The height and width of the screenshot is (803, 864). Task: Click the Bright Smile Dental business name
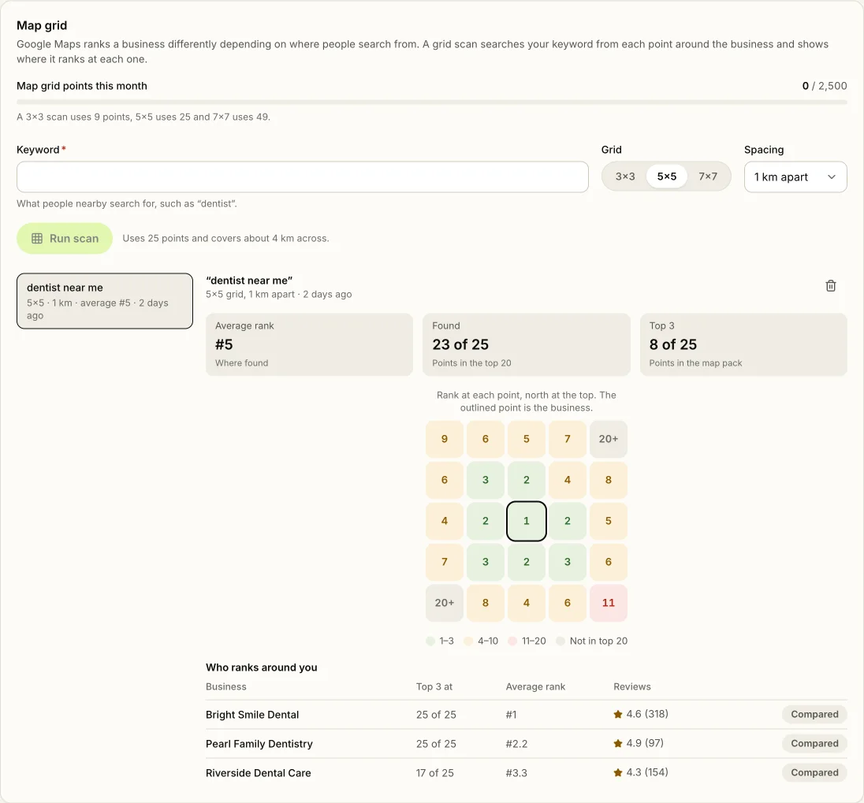[x=252, y=715]
